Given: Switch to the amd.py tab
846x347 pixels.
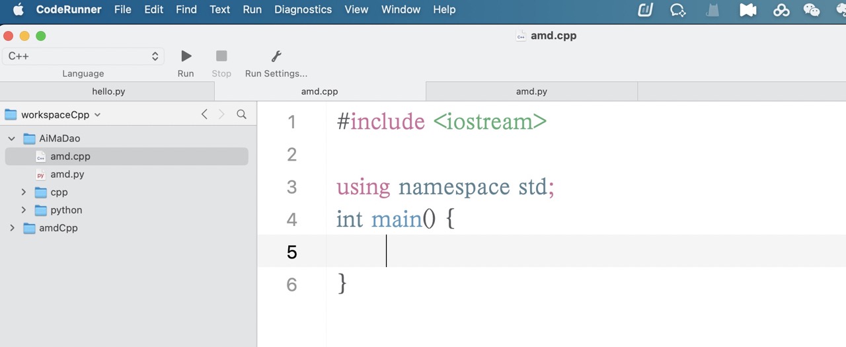Looking at the screenshot, I should pos(531,92).
